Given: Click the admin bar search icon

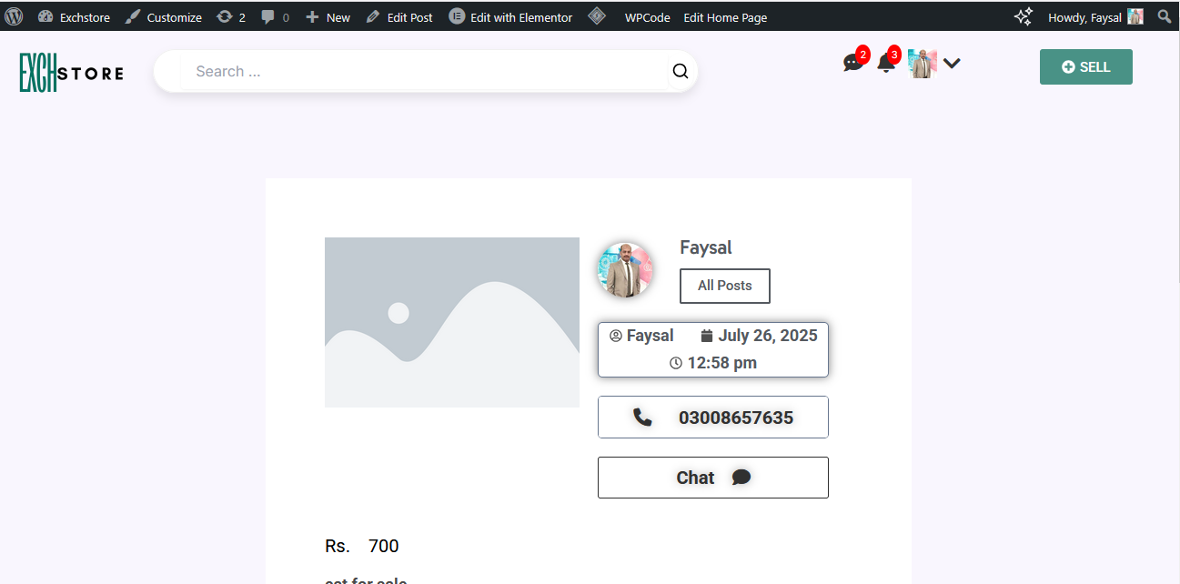Looking at the screenshot, I should tap(1165, 16).
